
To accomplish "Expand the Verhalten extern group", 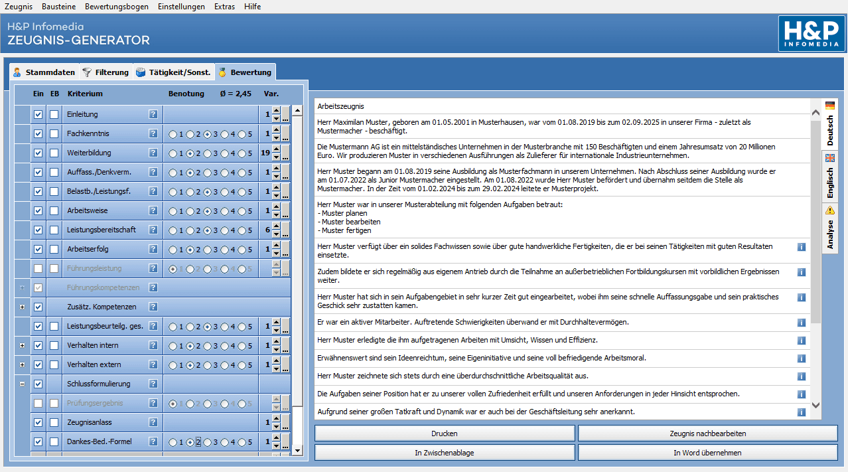I will [x=23, y=364].
